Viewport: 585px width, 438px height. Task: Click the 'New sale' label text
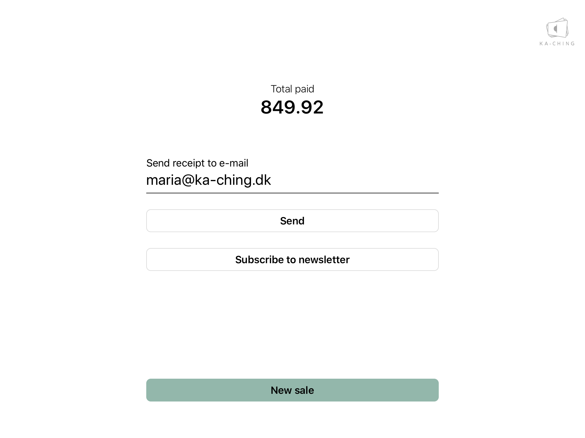tap(292, 390)
